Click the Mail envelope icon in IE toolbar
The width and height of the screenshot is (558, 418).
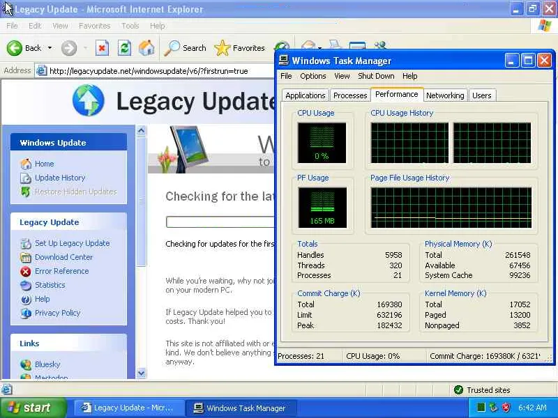(x=308, y=45)
